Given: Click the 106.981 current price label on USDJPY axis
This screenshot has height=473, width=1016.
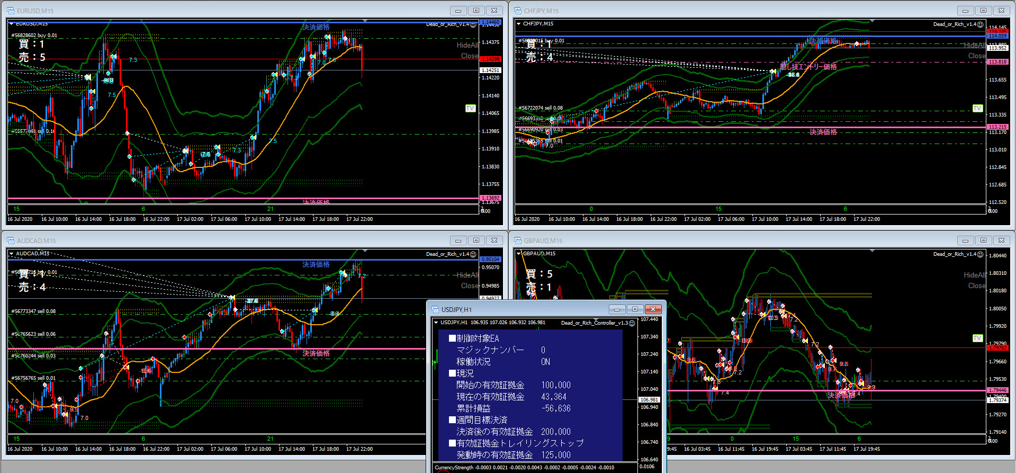Looking at the screenshot, I should coord(649,400).
